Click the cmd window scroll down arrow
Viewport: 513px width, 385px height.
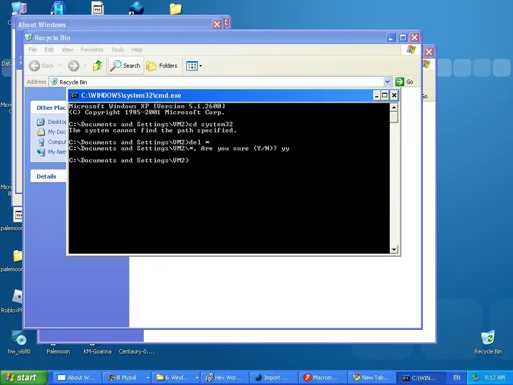[x=394, y=250]
